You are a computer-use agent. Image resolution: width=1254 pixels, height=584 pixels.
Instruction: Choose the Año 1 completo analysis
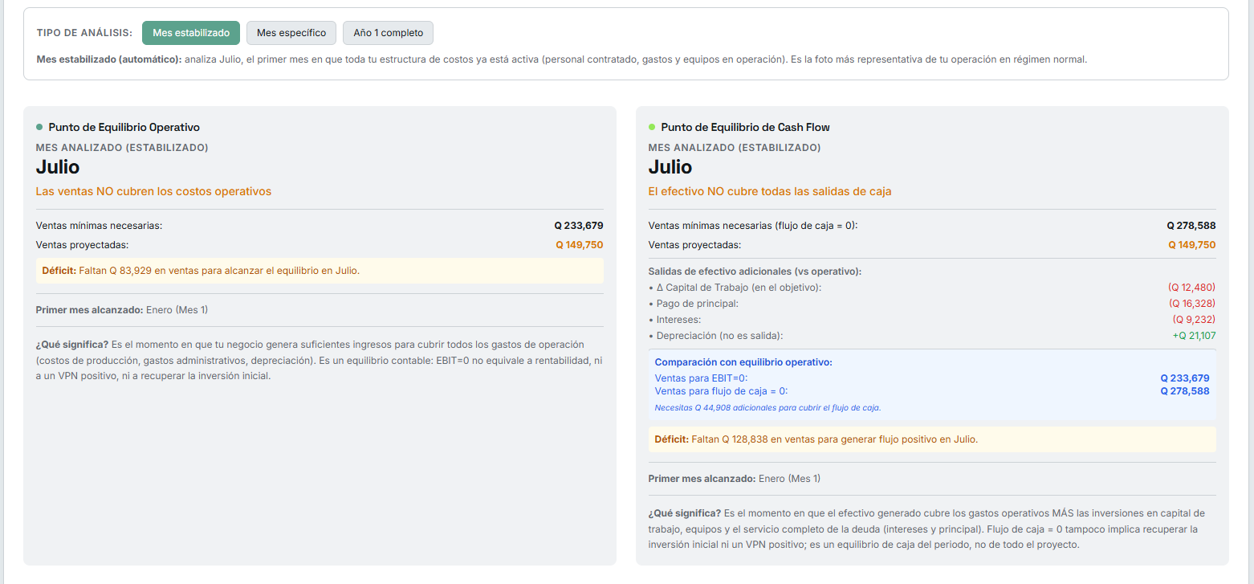[389, 33]
